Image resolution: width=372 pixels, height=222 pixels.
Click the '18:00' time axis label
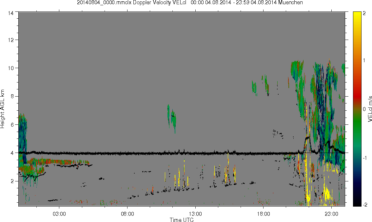[x=264, y=214]
